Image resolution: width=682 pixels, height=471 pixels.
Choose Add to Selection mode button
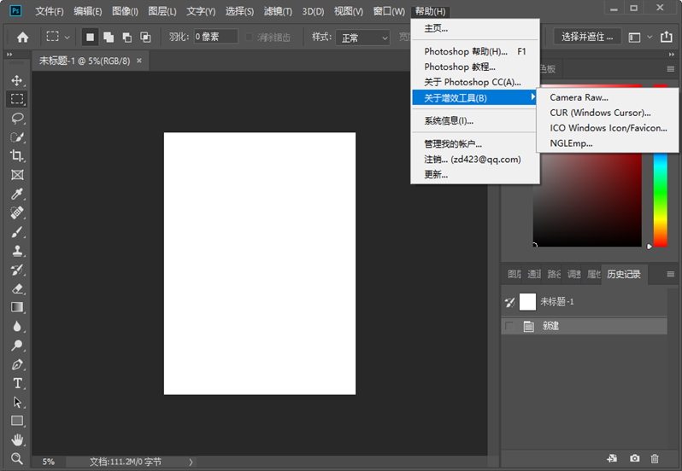pyautogui.click(x=109, y=38)
